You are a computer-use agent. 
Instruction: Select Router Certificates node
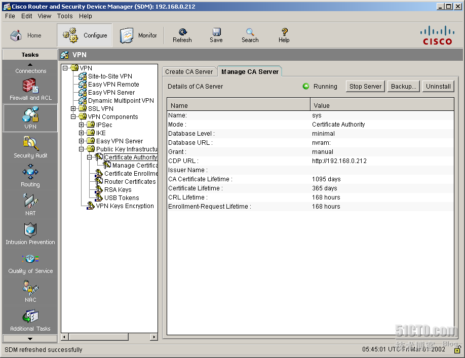(130, 182)
